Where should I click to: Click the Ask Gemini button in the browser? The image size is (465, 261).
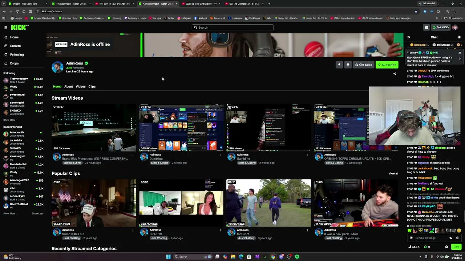(x=427, y=4)
